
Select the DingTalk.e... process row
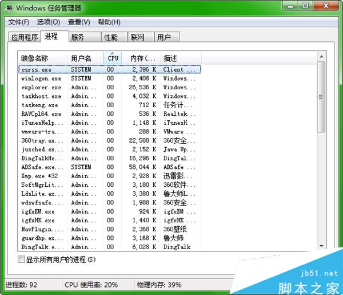click(110, 247)
